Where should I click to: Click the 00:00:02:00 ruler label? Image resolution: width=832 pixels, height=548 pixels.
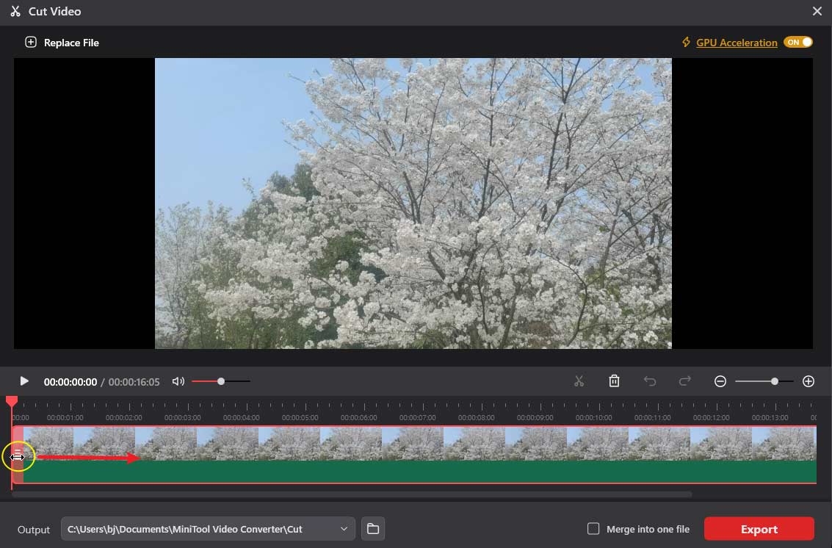pyautogui.click(x=123, y=417)
